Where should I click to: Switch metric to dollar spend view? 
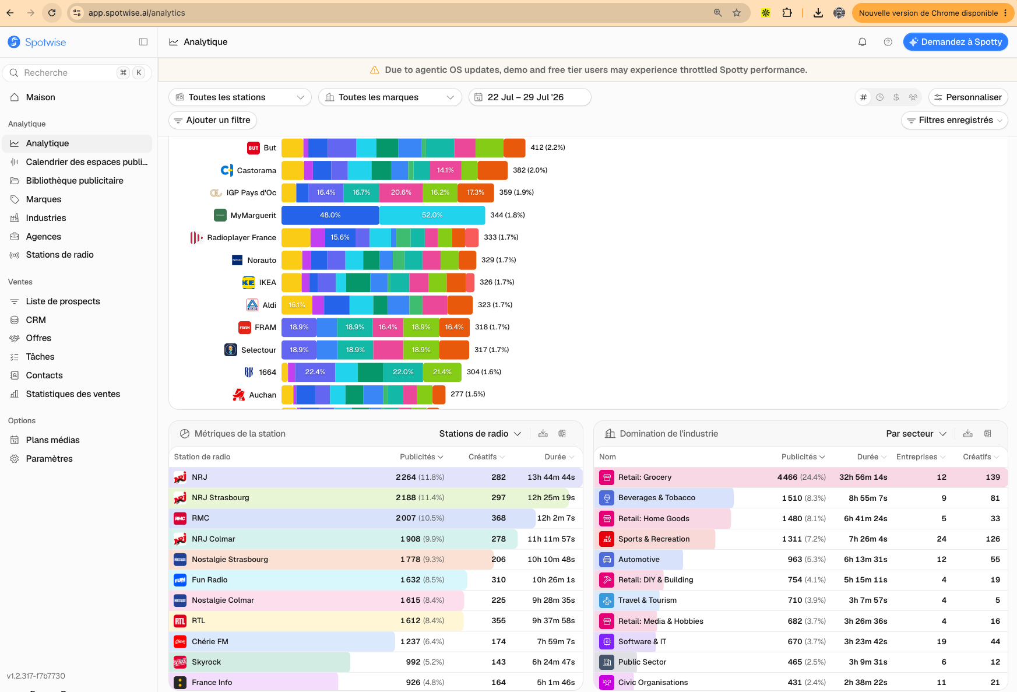(x=896, y=97)
